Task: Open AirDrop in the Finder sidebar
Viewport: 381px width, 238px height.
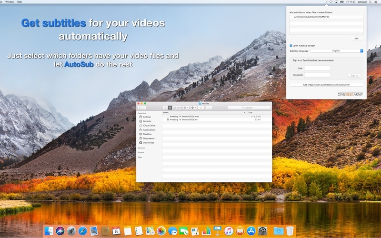Action: coord(147,117)
